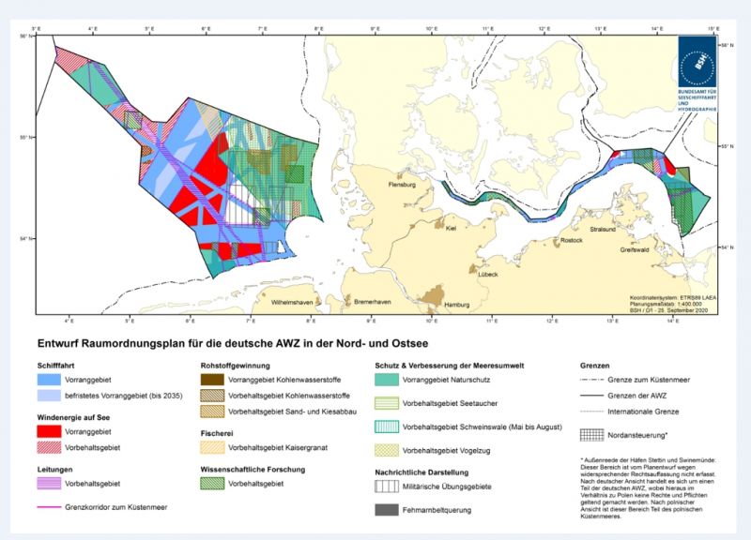The image size is (751, 540).
Task: Click the Militärische Übungsgebiete legend swatch
Action: 387,487
